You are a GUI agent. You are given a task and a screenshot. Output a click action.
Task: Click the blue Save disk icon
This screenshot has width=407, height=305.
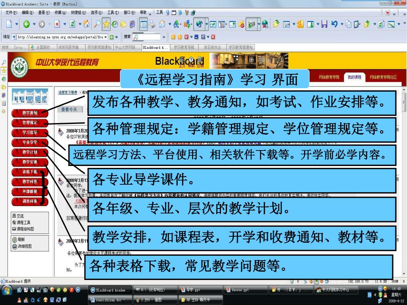pos(324,24)
